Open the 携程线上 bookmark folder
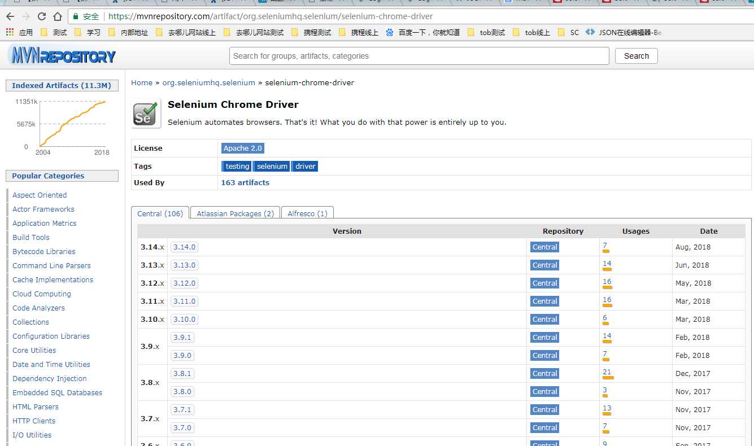The height and width of the screenshot is (446, 754). click(359, 32)
